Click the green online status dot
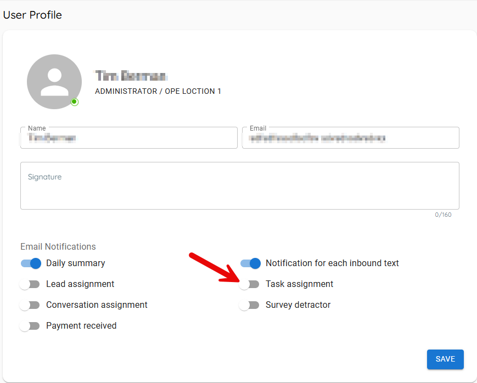477x383 pixels. click(x=75, y=102)
